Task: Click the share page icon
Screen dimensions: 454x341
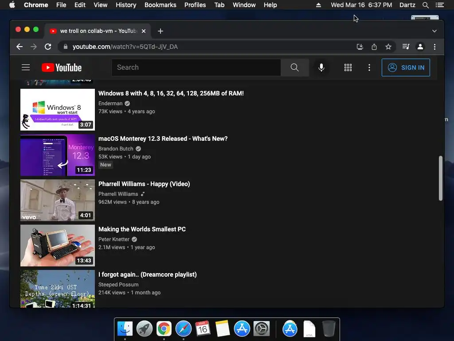Action: pos(374,47)
